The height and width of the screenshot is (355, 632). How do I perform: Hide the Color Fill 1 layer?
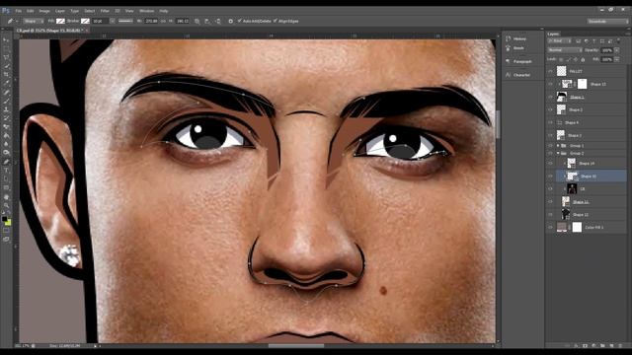coord(551,228)
